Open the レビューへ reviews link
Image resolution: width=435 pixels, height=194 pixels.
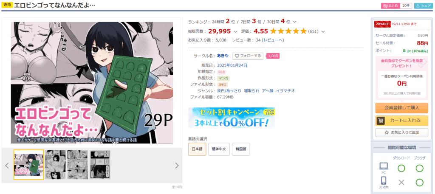(273, 40)
